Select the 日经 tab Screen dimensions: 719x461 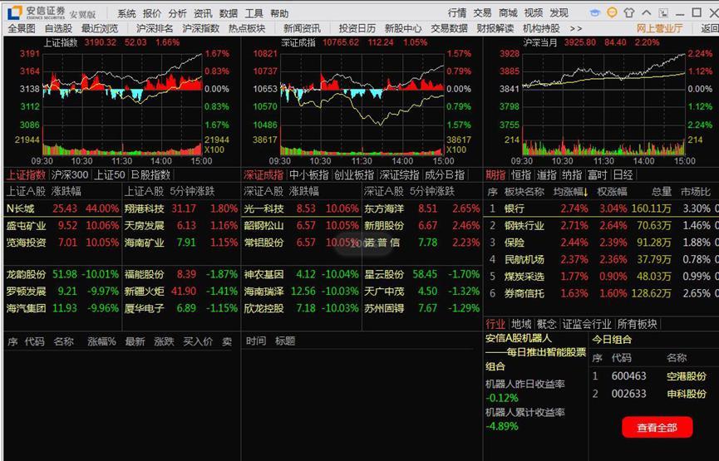(623, 174)
